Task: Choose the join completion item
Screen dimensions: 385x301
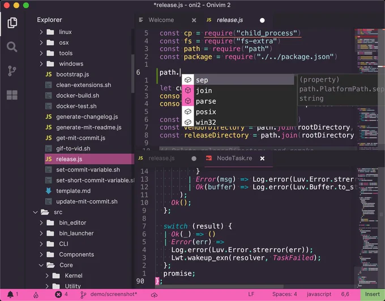Action: tap(238, 91)
